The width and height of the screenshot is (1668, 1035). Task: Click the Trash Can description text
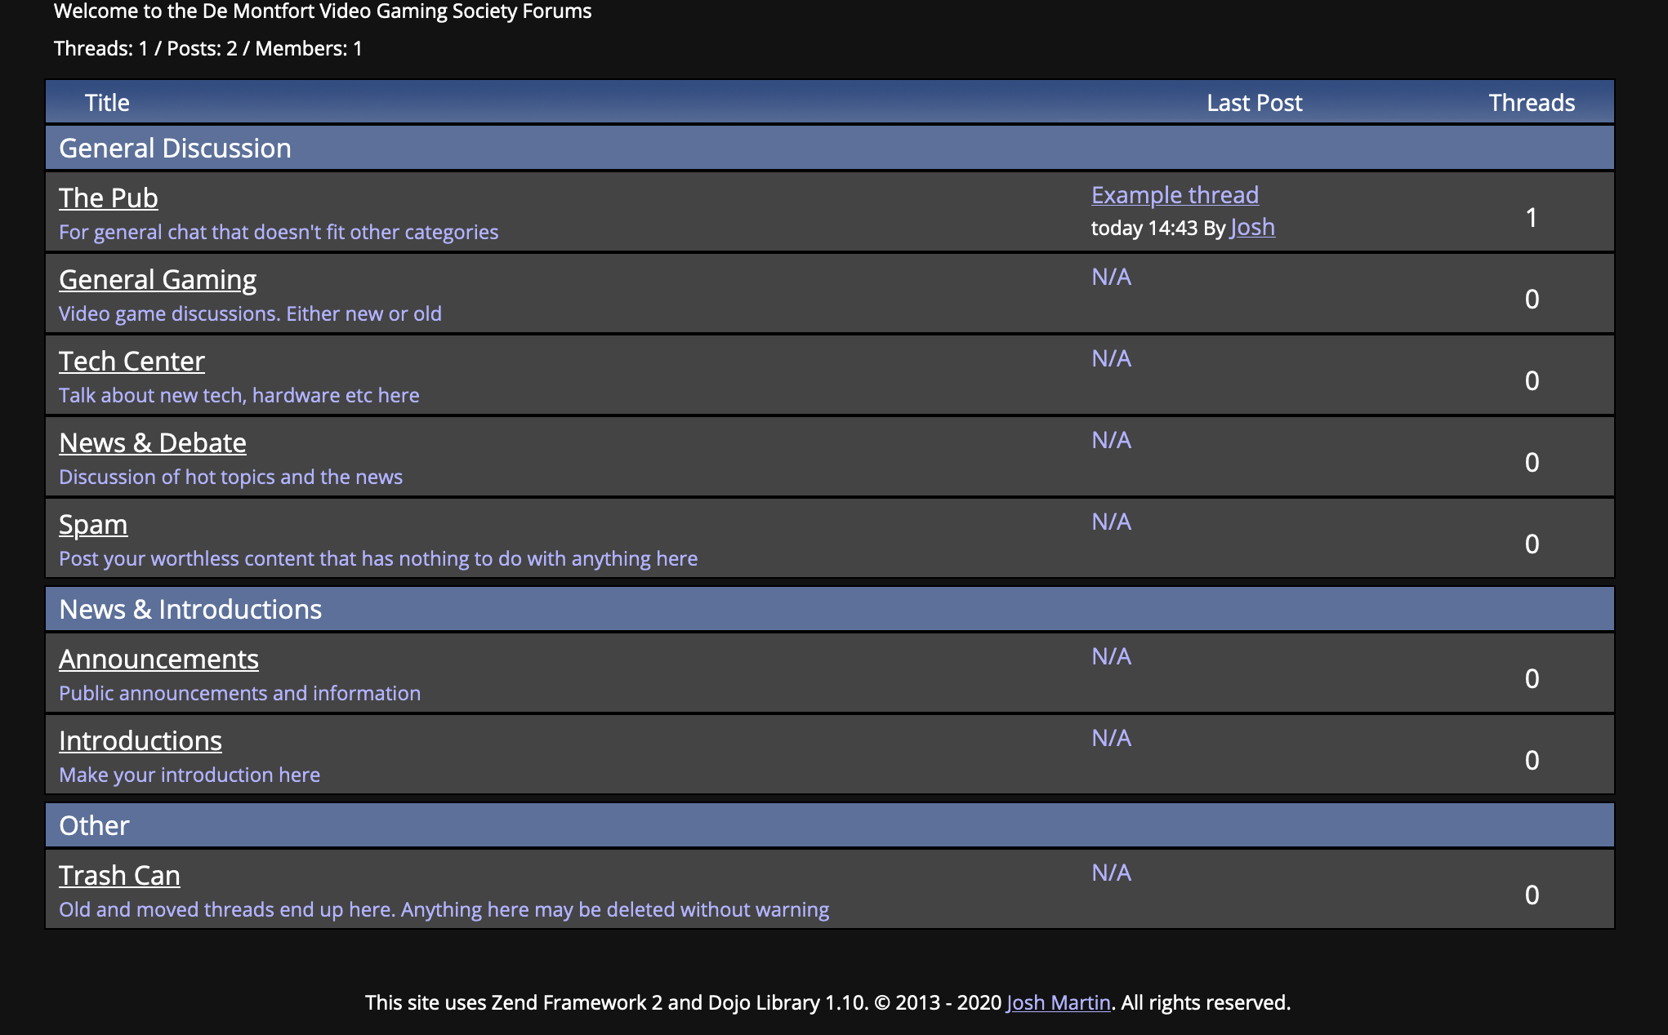click(x=444, y=908)
